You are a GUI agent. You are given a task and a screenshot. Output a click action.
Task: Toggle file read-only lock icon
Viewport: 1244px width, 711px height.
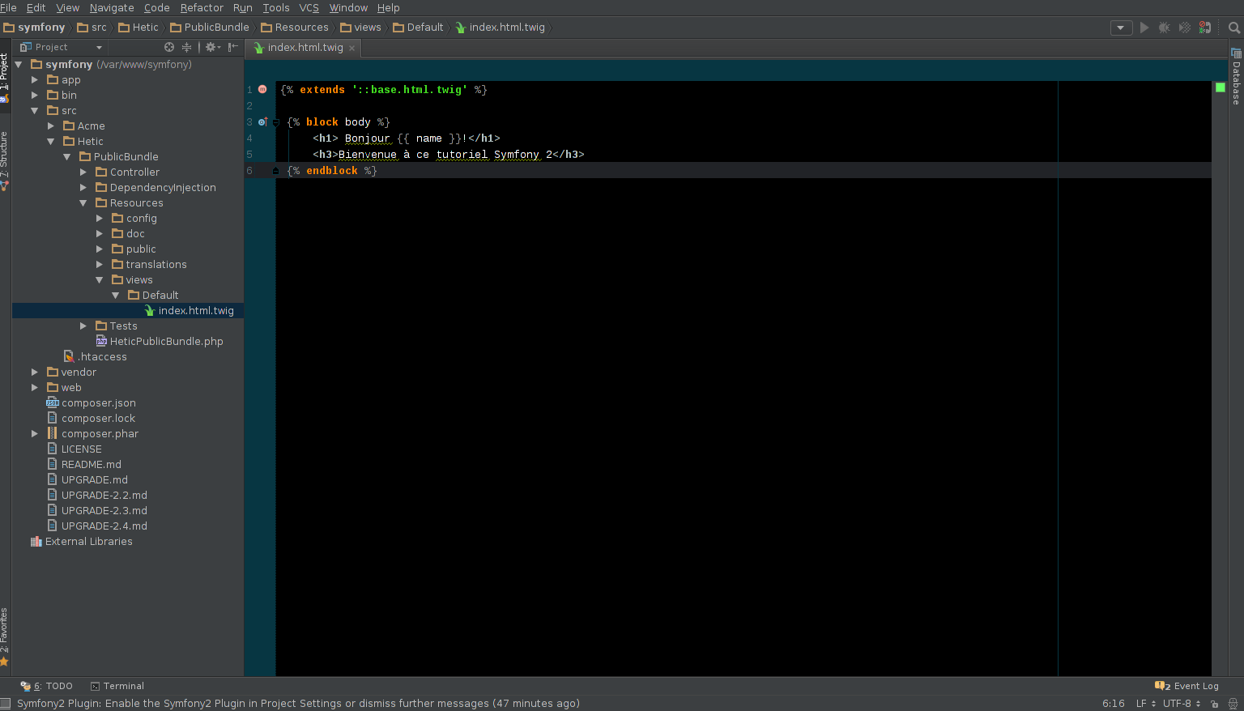[1215, 704]
